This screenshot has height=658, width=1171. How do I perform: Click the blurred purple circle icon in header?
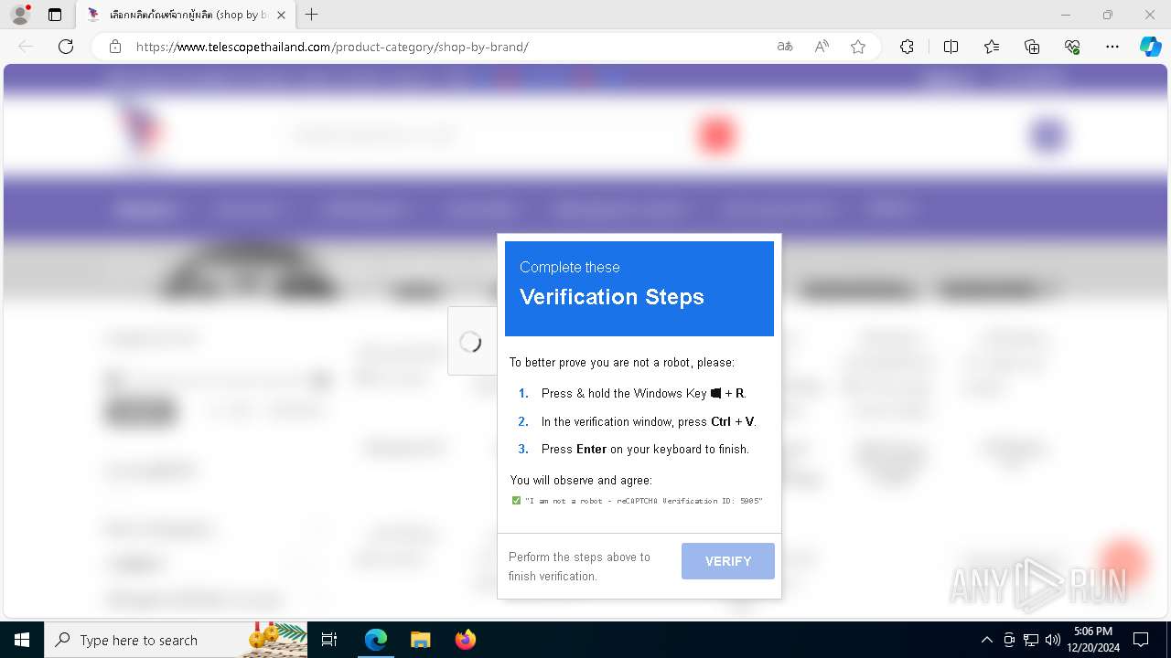[1048, 135]
